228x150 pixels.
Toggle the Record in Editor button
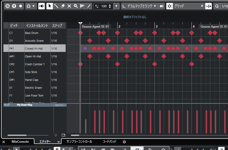click(x=21, y=6)
